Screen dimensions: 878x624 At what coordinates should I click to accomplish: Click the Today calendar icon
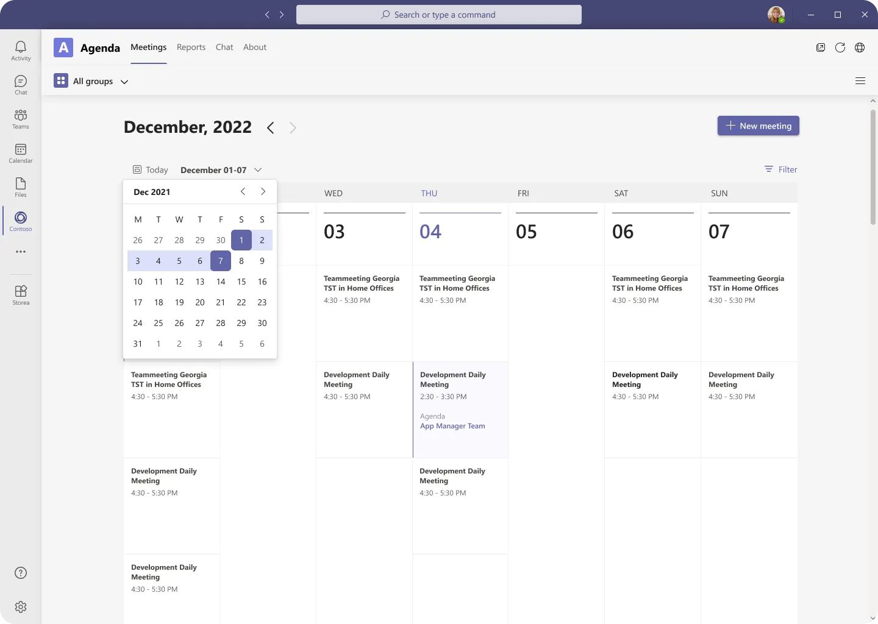(137, 169)
